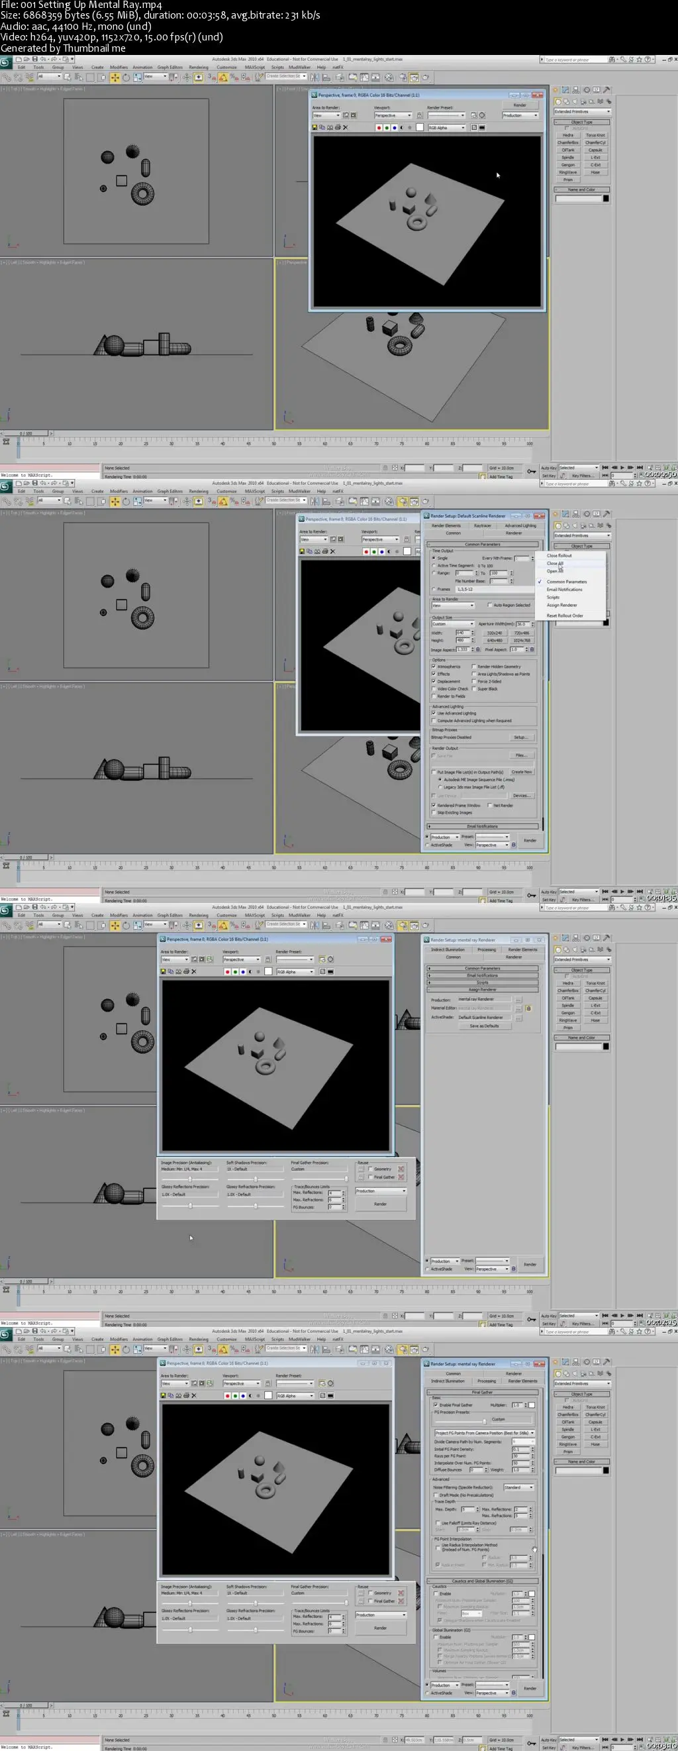678x1751 pixels.
Task: Toggle Use Advanced Lighting checkbox
Action: point(434,713)
